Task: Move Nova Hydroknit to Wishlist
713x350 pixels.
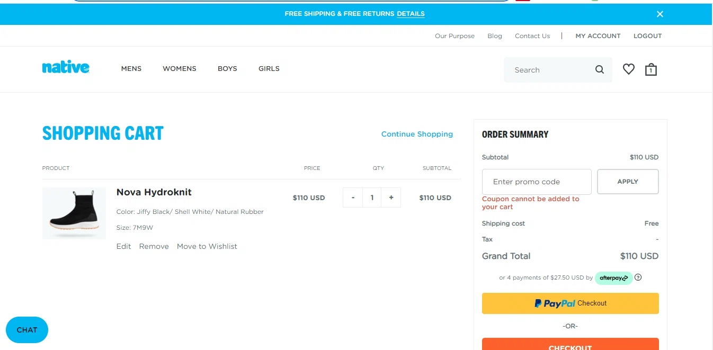Action: point(207,246)
